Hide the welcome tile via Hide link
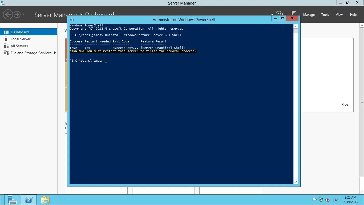Screen dimensions: 364x205 pyautogui.click(x=345, y=105)
